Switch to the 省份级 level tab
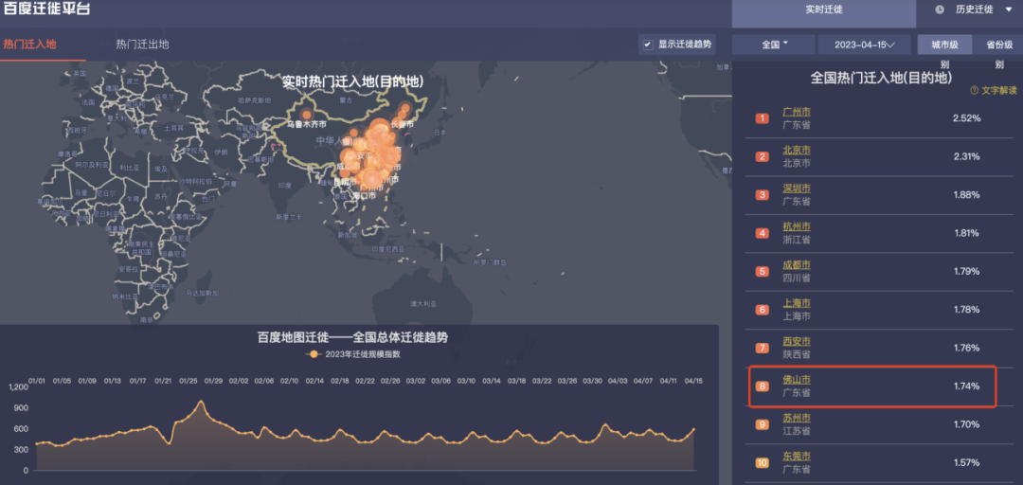This screenshot has height=485, width=1023. pos(999,45)
